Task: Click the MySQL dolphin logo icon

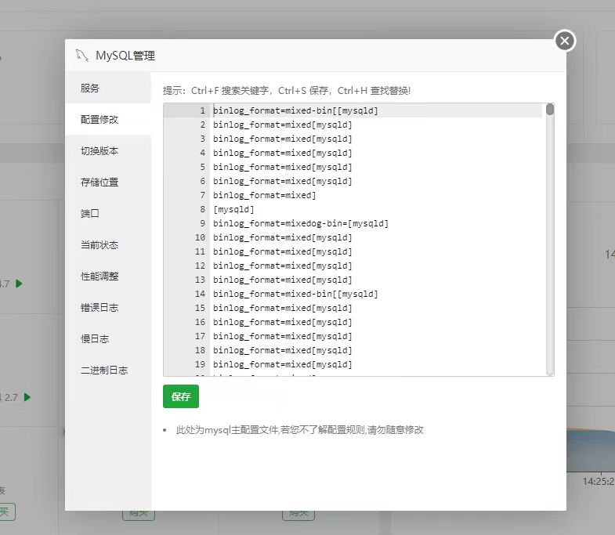Action: [81, 56]
